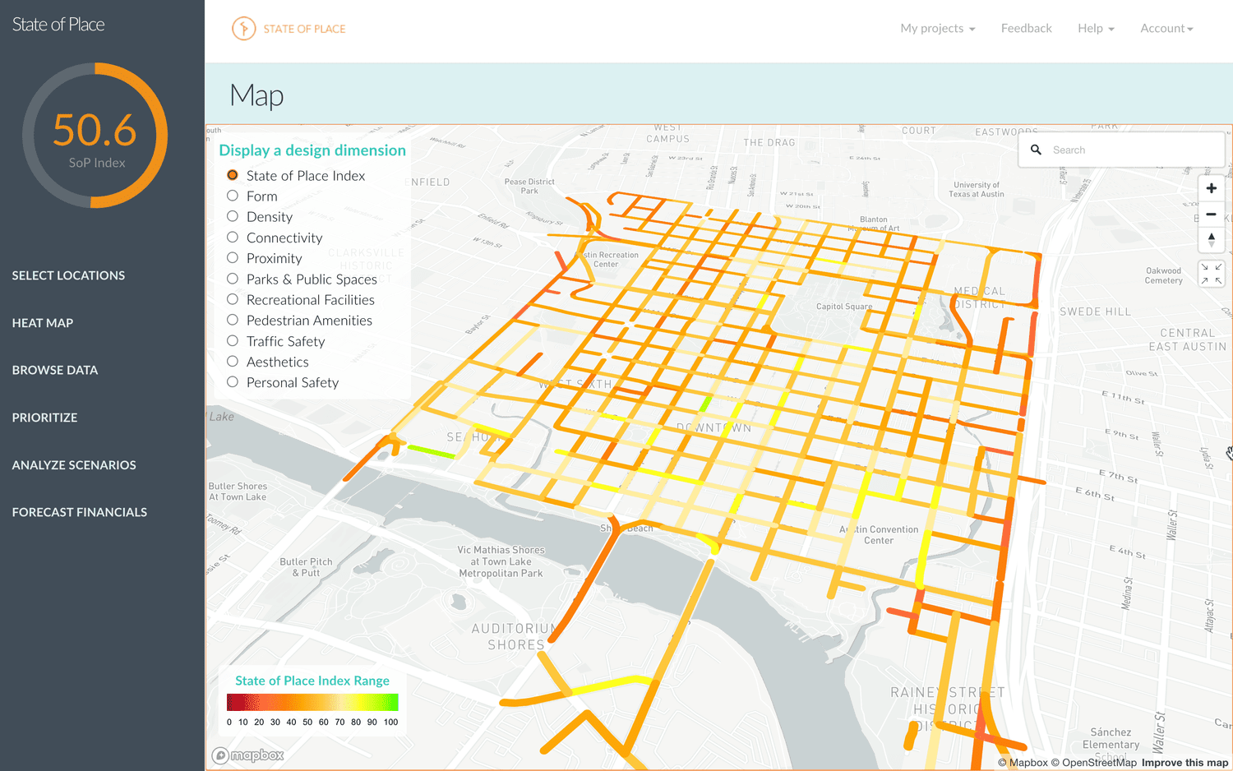This screenshot has height=771, width=1233.
Task: Click the STATE OF PLACE header link
Action: tap(304, 29)
